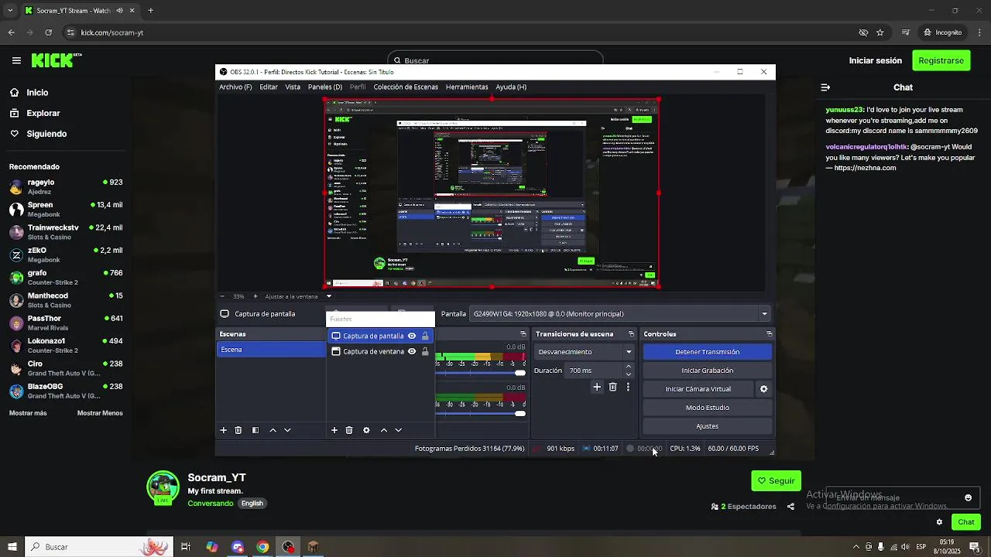This screenshot has height=557, width=991.
Task: Zoom out preview with minus icon
Action: coord(222,296)
